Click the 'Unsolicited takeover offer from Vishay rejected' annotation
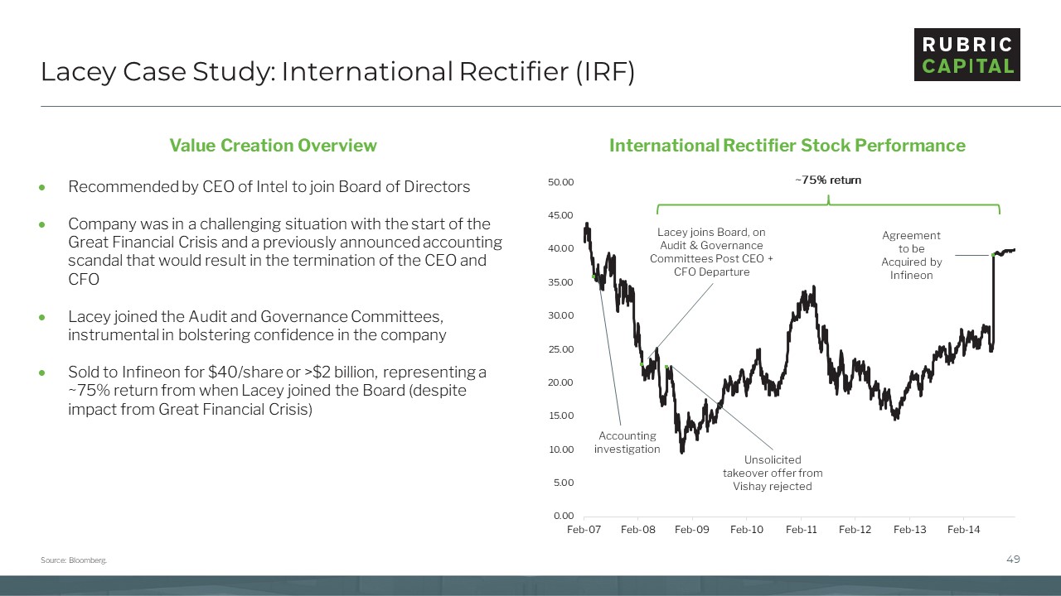The image size is (1061, 596). click(773, 473)
